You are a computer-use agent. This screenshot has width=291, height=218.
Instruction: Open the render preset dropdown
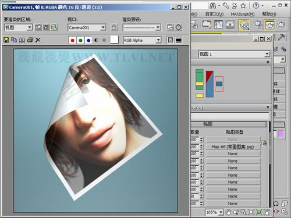tap(158, 27)
